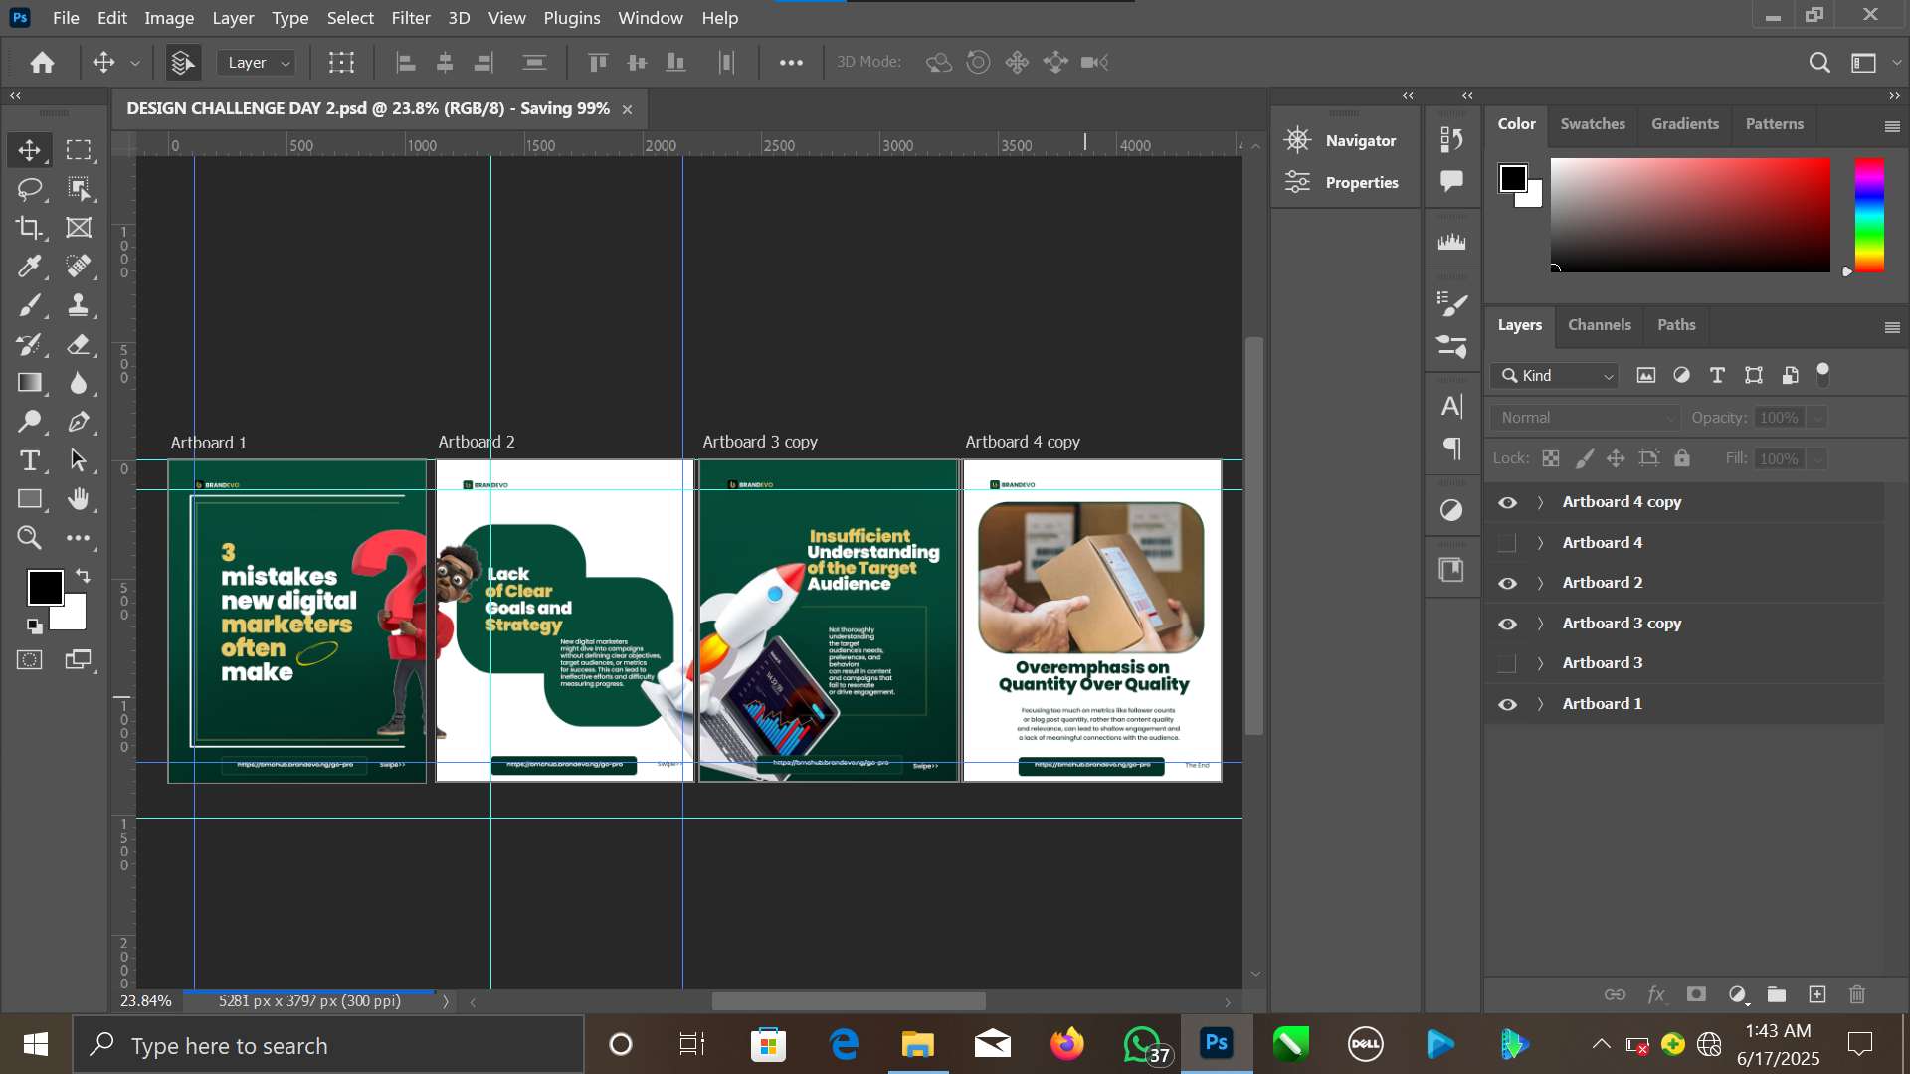Show the Artboard 3 layer
This screenshot has height=1074, width=1910.
pos(1507,663)
